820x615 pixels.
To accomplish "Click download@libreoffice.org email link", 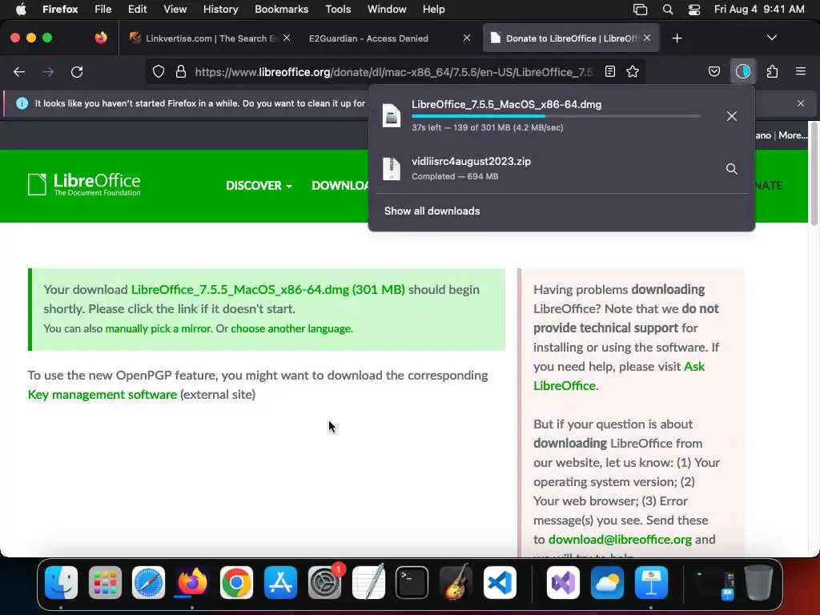I will [x=620, y=539].
